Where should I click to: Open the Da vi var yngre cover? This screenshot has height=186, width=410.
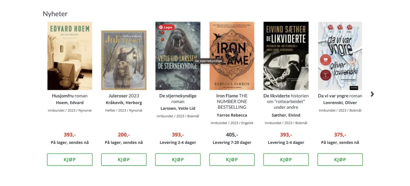(x=340, y=56)
